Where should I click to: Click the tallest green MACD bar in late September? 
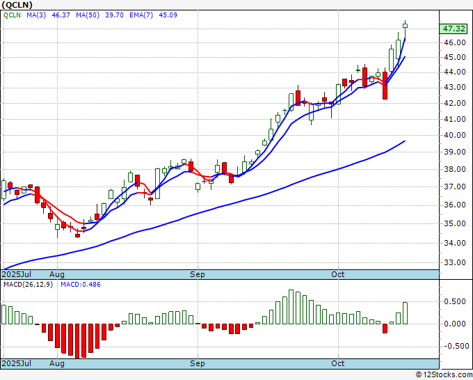pyautogui.click(x=291, y=307)
